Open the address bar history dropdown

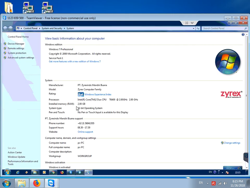(193, 28)
